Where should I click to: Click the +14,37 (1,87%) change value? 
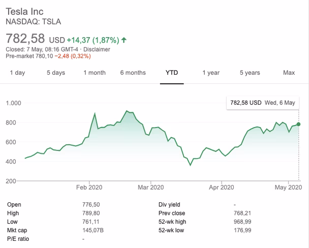[x=93, y=40]
